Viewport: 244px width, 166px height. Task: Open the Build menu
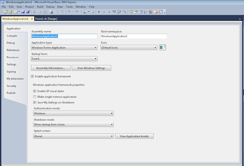point(40,7)
